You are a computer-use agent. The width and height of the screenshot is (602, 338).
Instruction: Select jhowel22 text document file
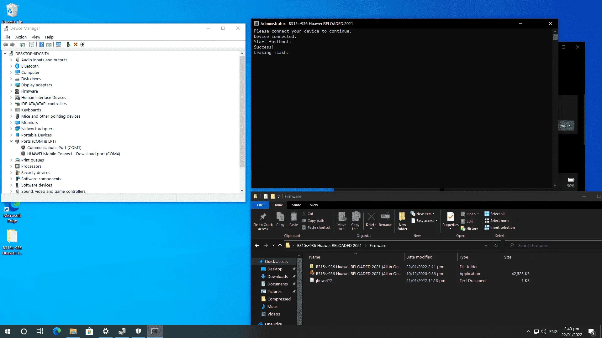point(324,280)
